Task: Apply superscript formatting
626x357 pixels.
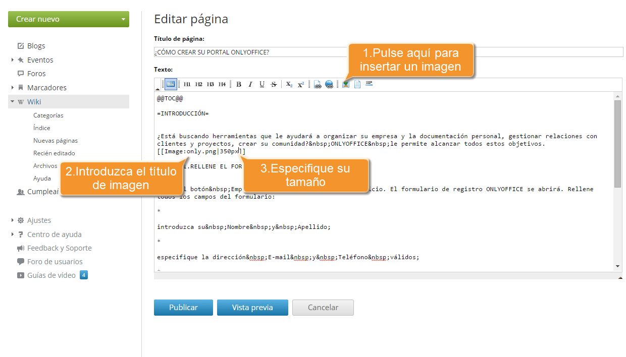Action: coord(301,85)
